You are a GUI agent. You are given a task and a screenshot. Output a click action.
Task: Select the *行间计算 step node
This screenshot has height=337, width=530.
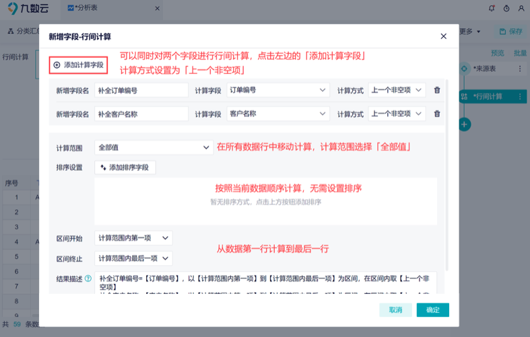coord(493,97)
